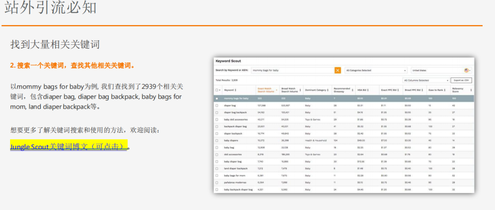Click the orange clear-search X icon
This screenshot has width=495, height=210.
338,70
